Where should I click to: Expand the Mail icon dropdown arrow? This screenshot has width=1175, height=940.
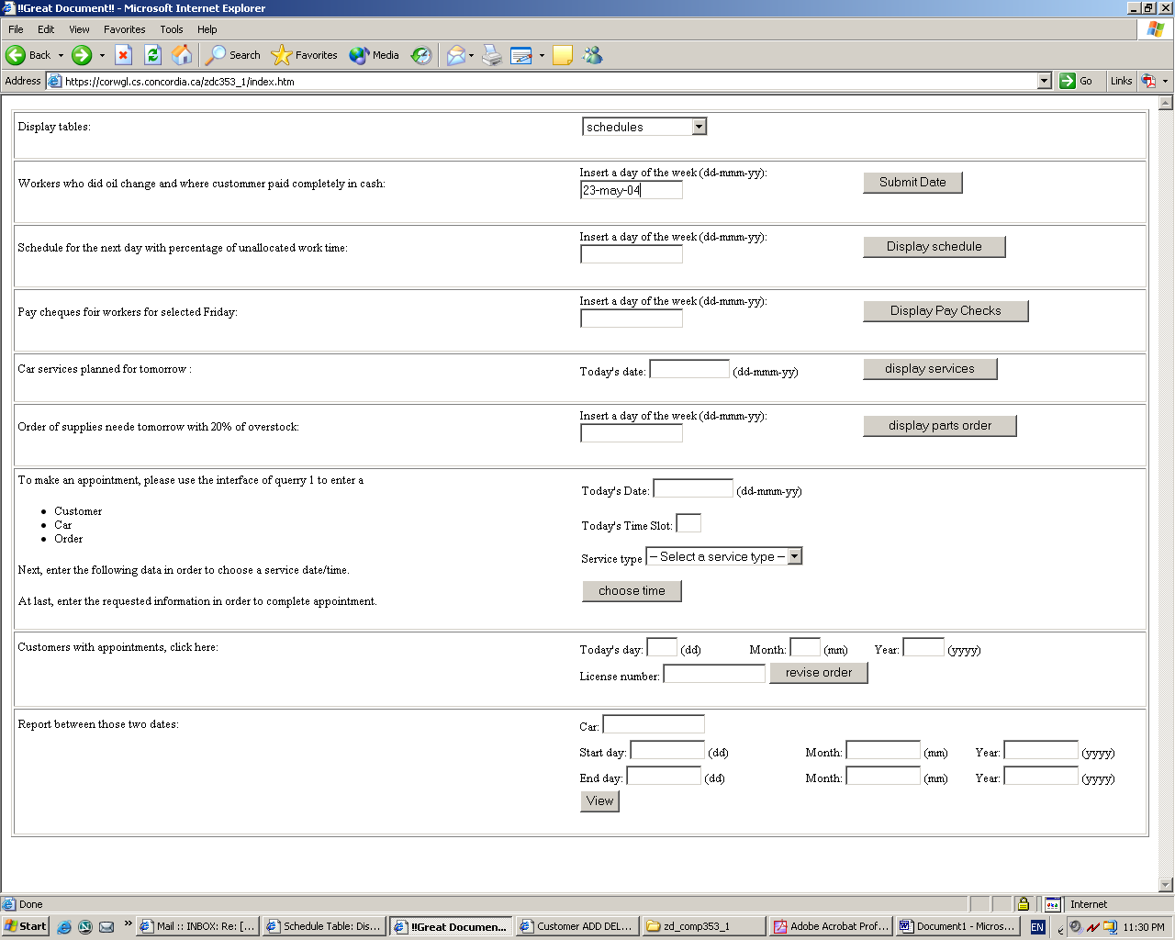(472, 55)
